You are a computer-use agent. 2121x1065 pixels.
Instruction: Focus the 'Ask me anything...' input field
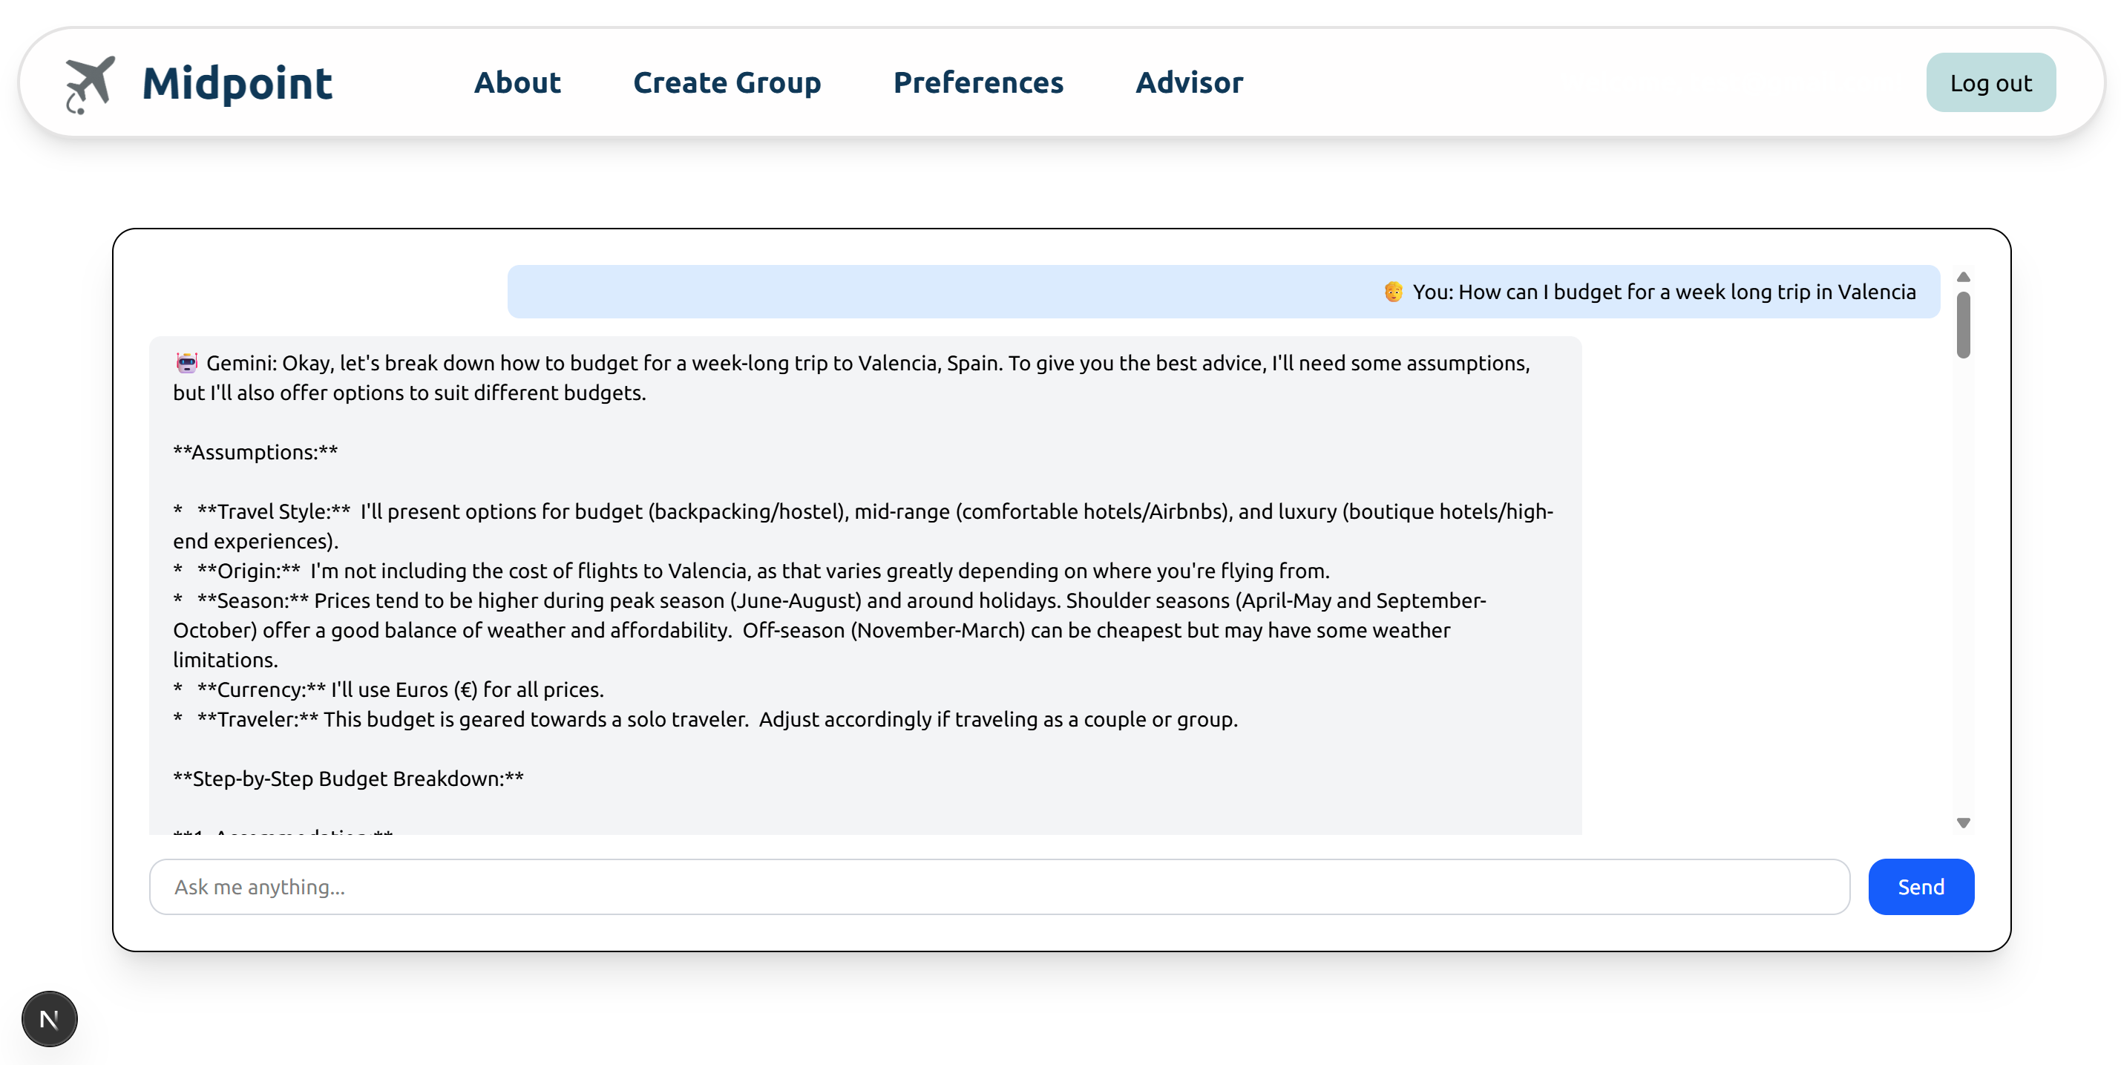(998, 886)
